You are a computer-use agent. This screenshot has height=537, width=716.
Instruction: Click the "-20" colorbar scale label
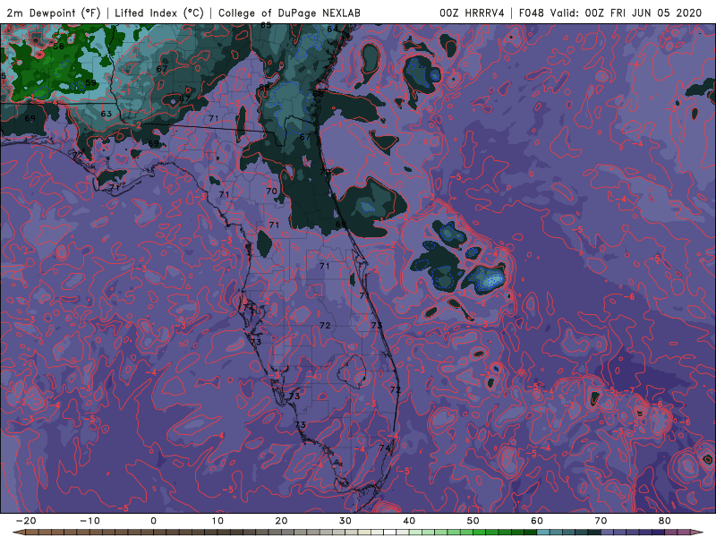point(26,521)
